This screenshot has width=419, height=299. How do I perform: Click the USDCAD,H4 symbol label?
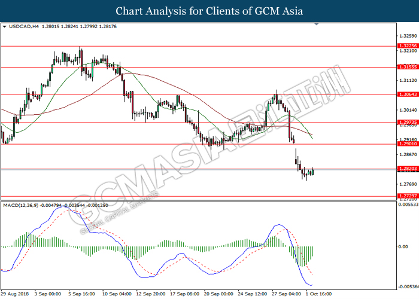click(24, 26)
